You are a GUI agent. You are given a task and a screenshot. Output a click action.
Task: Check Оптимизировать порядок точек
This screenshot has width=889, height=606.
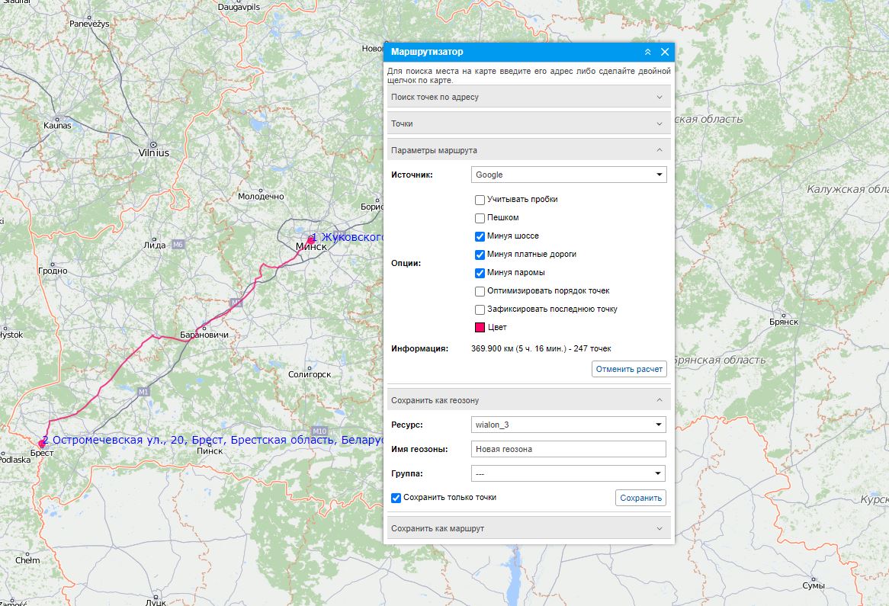tap(480, 291)
